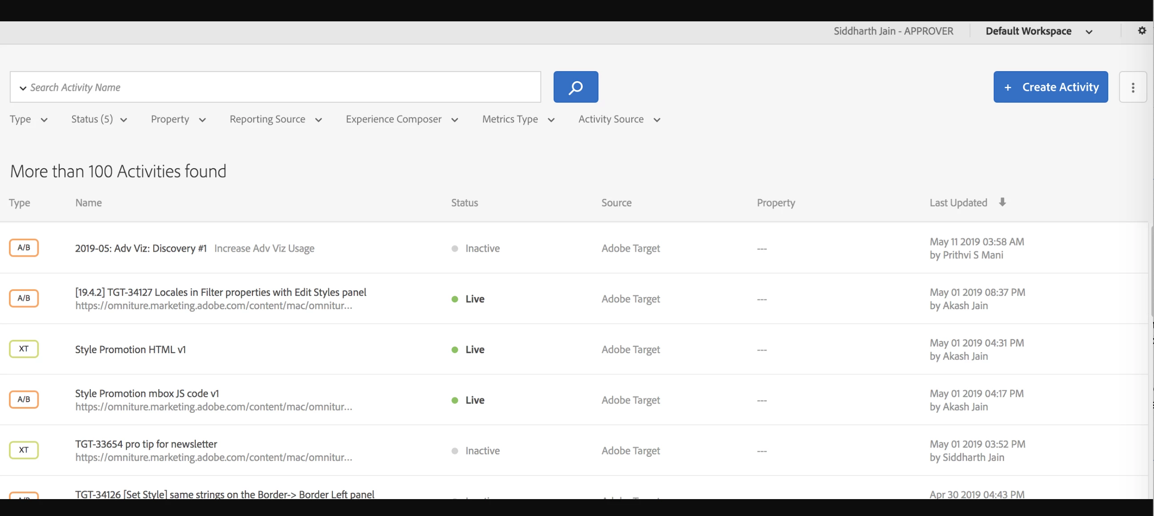The width and height of the screenshot is (1154, 516).
Task: Sort by the Name column header
Action: point(88,202)
